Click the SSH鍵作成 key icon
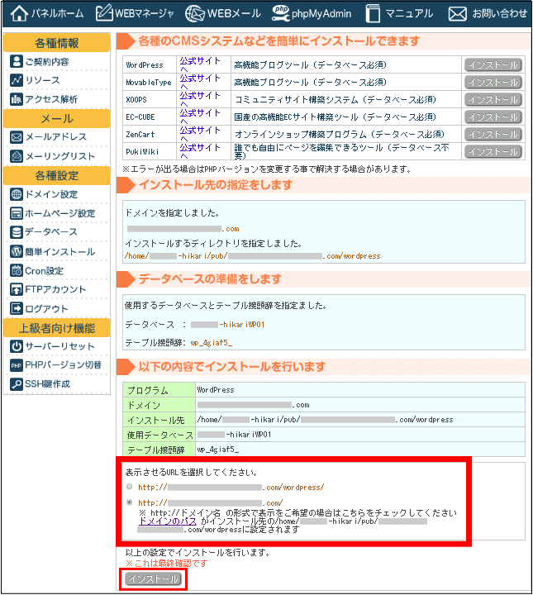This screenshot has height=595, width=533. point(17,384)
